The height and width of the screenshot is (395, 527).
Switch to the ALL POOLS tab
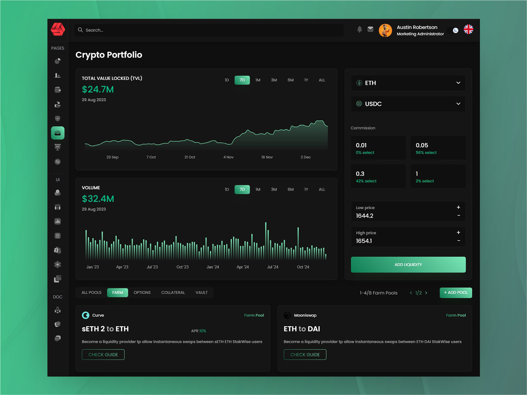(91, 292)
